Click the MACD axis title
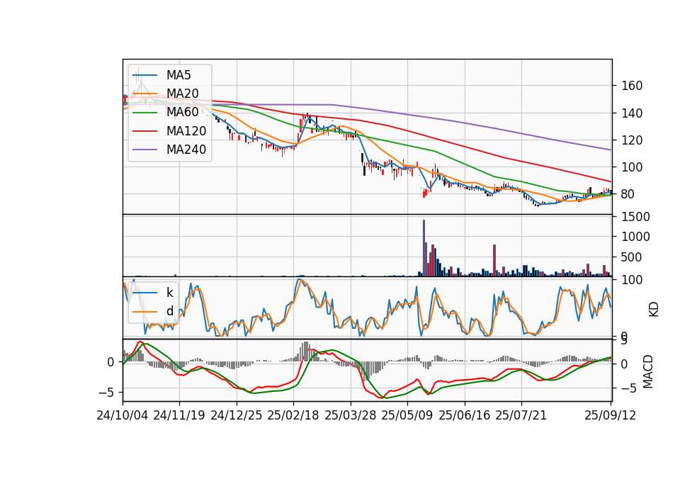The height and width of the screenshot is (489, 680). (x=648, y=371)
